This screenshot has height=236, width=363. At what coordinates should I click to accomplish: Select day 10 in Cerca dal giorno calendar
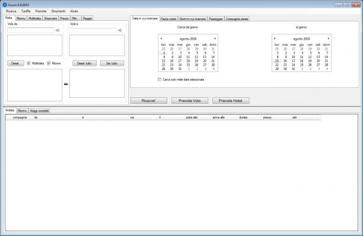[x=180, y=57]
